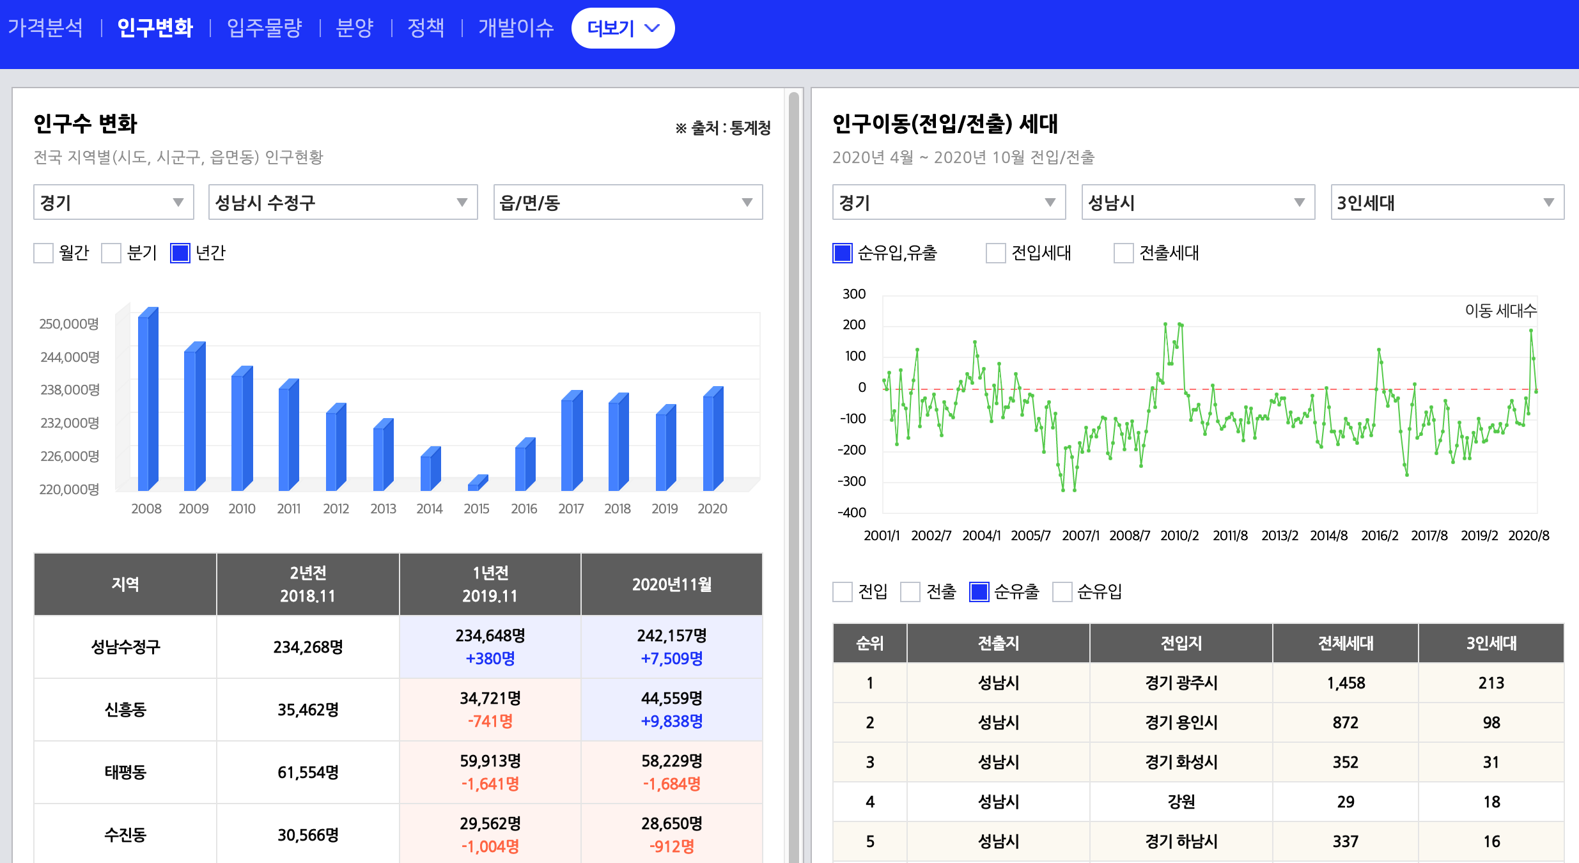Expand the 성남시 수정구 dropdown
Screen dimensions: 1579x863
click(343, 203)
